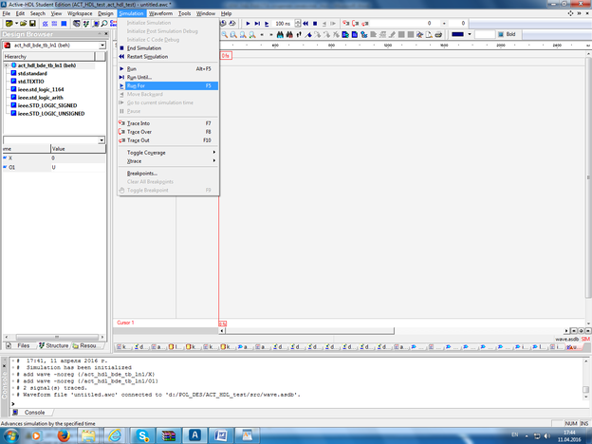Image resolution: width=592 pixels, height=444 pixels.
Task: Open Firefox from the Windows taskbar
Action: 63,434
